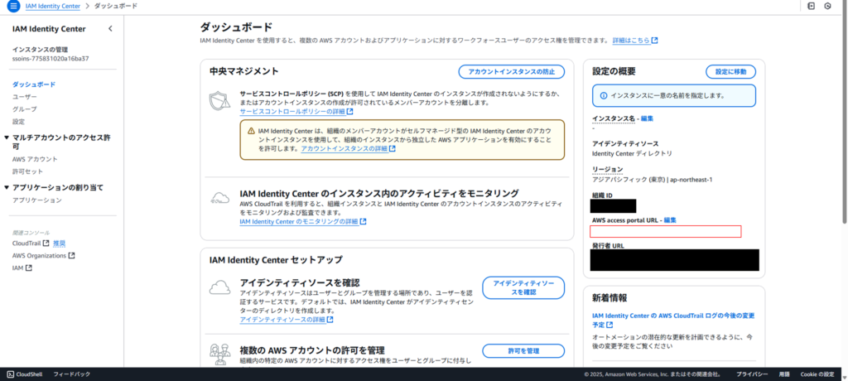This screenshot has height=381, width=848.
Task: Click the cloud activity monitoring icon
Action: 219,198
